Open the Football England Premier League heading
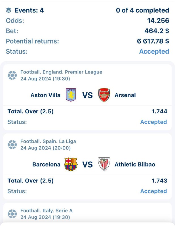 [x=61, y=72]
